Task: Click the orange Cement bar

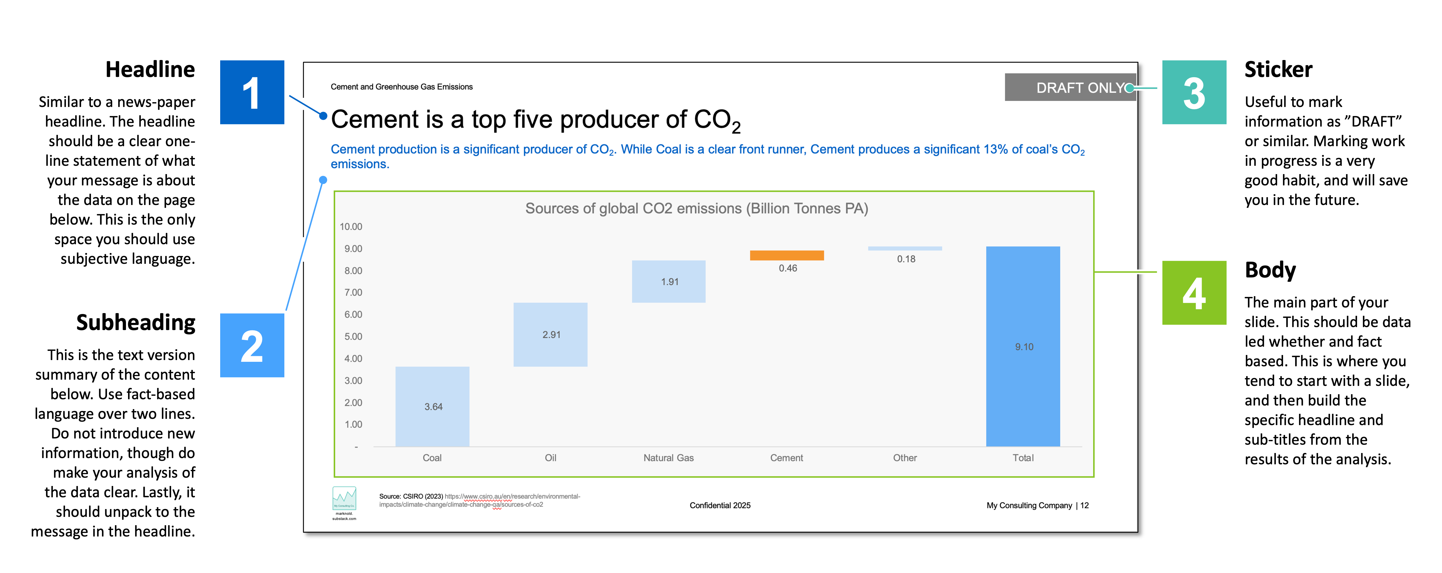Action: [x=787, y=255]
